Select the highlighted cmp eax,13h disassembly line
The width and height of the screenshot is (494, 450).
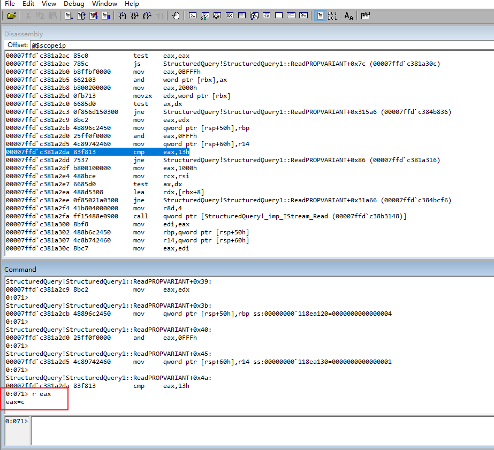point(97,152)
